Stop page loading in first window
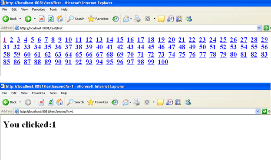This screenshot has height=160, width=271. (x=42, y=19)
